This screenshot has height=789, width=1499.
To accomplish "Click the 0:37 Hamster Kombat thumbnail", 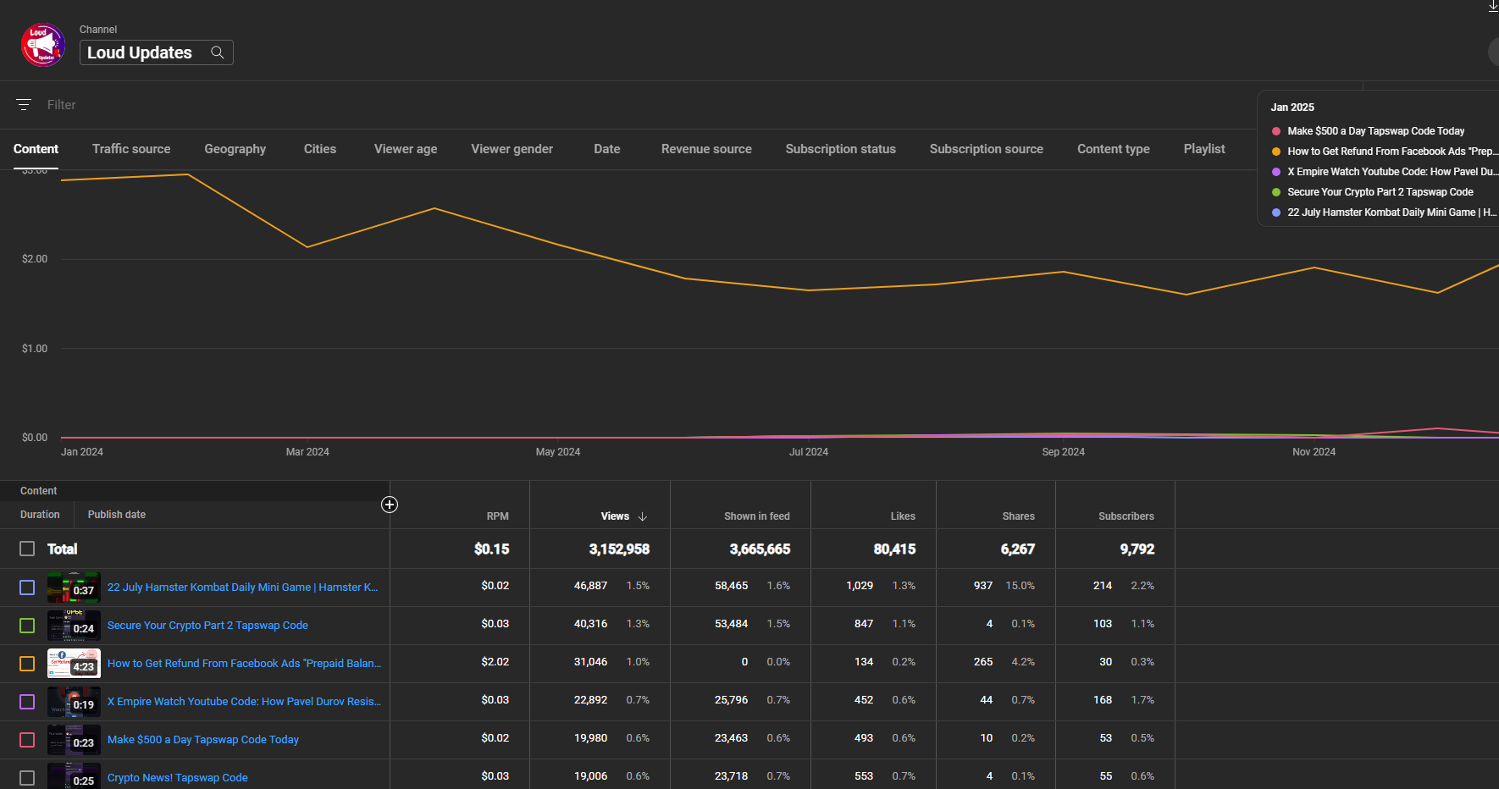I will coord(74,588).
